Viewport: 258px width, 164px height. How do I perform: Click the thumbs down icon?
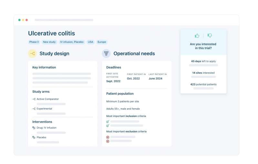pos(210,36)
